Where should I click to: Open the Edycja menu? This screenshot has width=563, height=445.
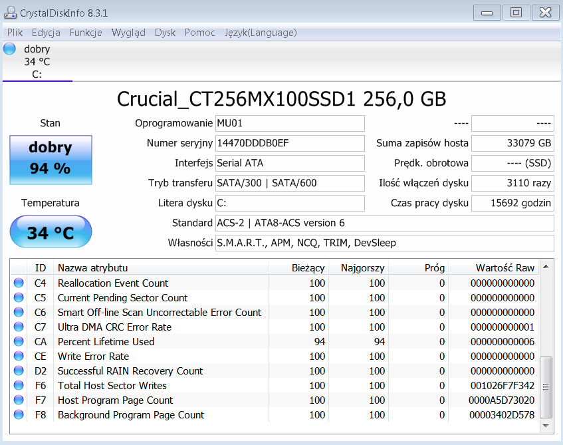click(46, 33)
